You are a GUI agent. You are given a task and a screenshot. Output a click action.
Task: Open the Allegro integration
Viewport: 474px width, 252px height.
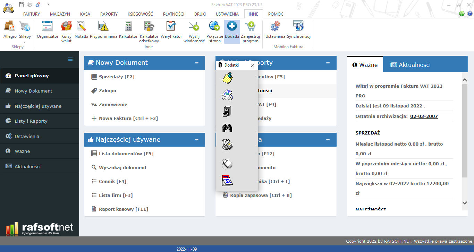pos(10,31)
